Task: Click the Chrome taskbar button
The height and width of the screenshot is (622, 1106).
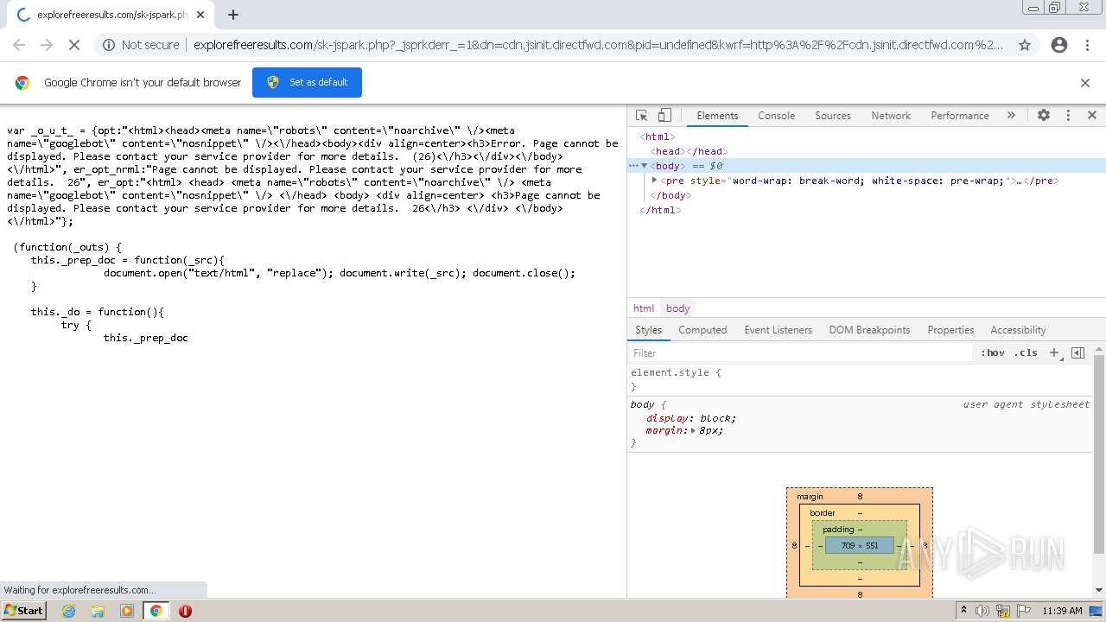Action: coord(156,611)
